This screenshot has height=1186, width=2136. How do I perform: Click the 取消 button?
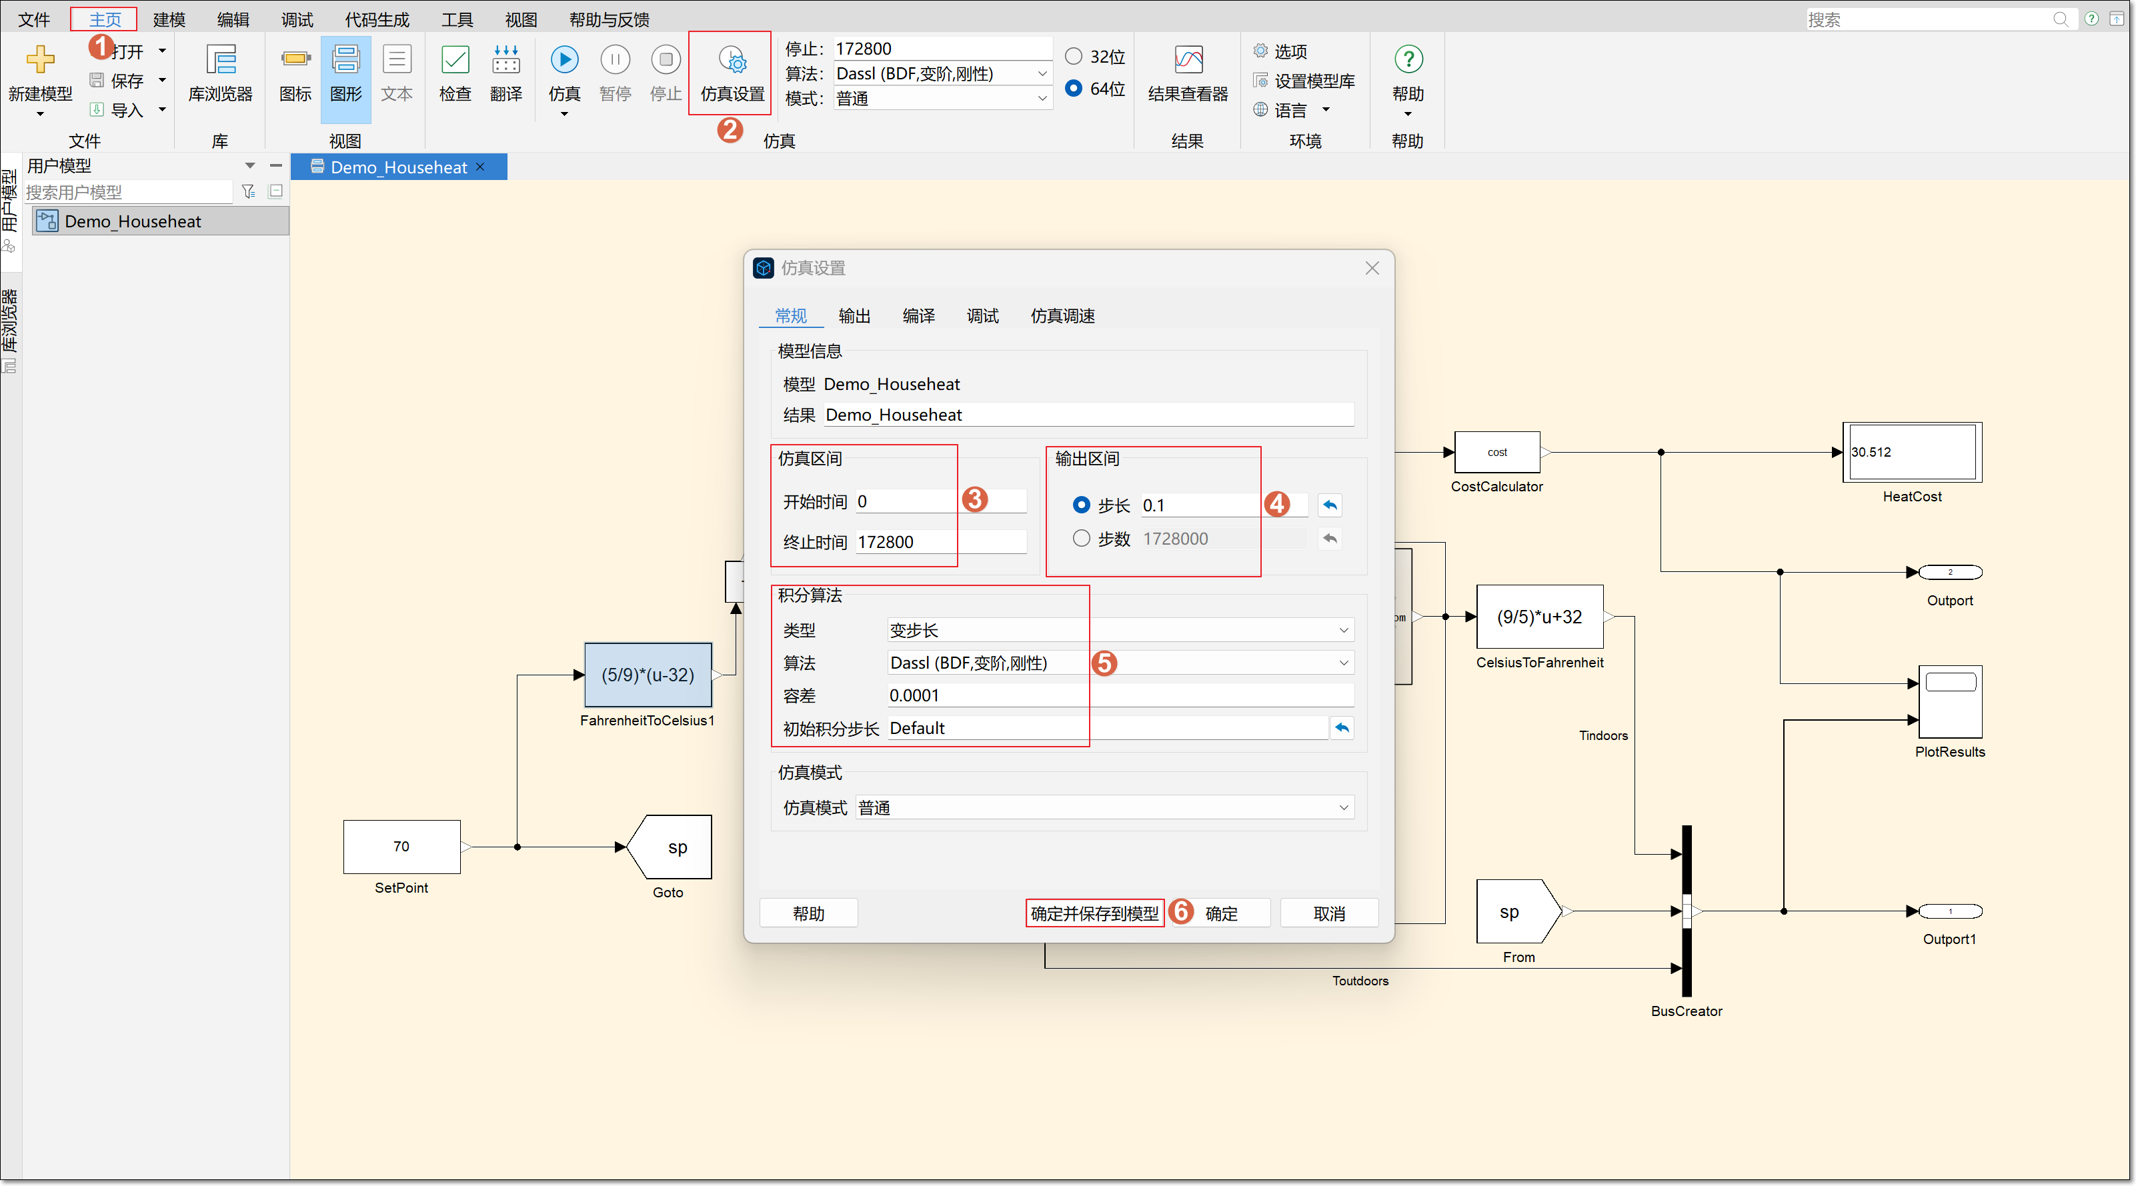click(x=1328, y=913)
